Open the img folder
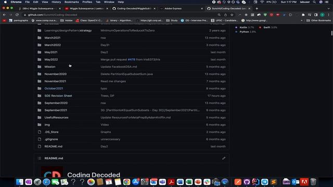The width and height of the screenshot is (333, 187). pyautogui.click(x=47, y=125)
